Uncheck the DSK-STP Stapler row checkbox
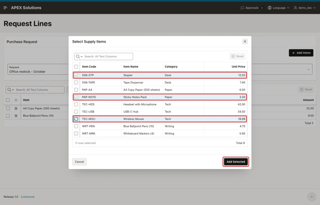Image resolution: width=320 pixels, height=205 pixels. (x=76, y=75)
